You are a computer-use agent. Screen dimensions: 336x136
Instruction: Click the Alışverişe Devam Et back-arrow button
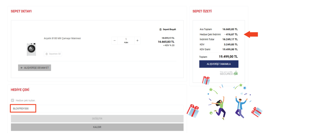click(x=35, y=68)
